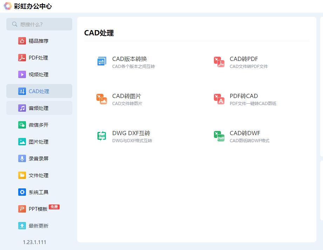Click the 最新更新 upload arrow icon
This screenshot has width=323, height=250.
click(22, 226)
